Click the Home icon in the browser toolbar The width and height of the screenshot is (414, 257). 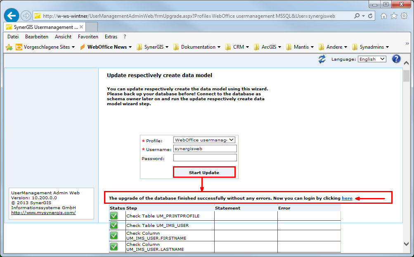384,15
